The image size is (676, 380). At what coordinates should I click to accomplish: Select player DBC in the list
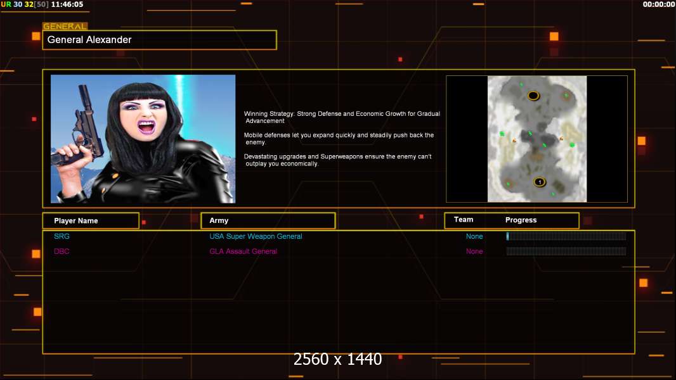pos(62,251)
